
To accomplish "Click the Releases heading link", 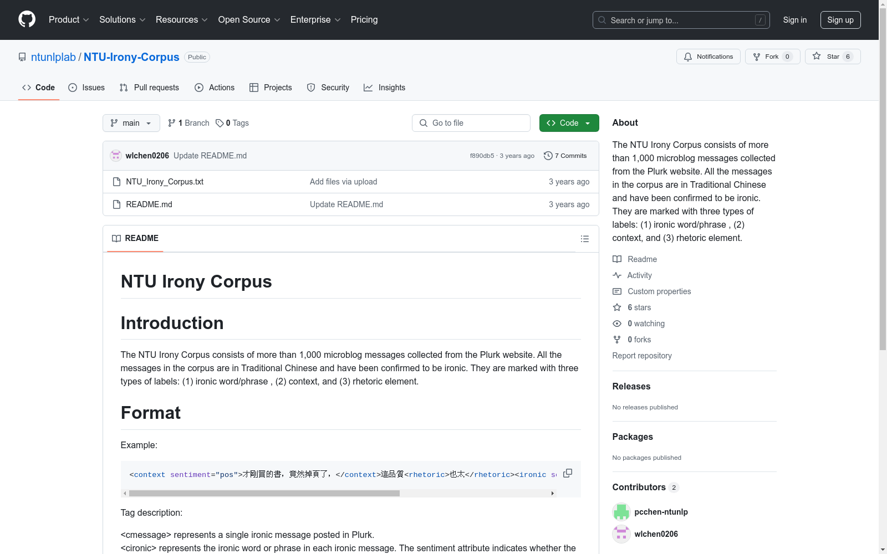I will pos(631,386).
